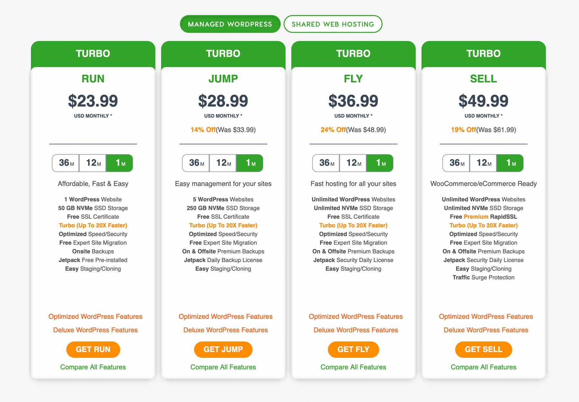Click the GET RUN button
The image size is (579, 402).
coord(93,350)
